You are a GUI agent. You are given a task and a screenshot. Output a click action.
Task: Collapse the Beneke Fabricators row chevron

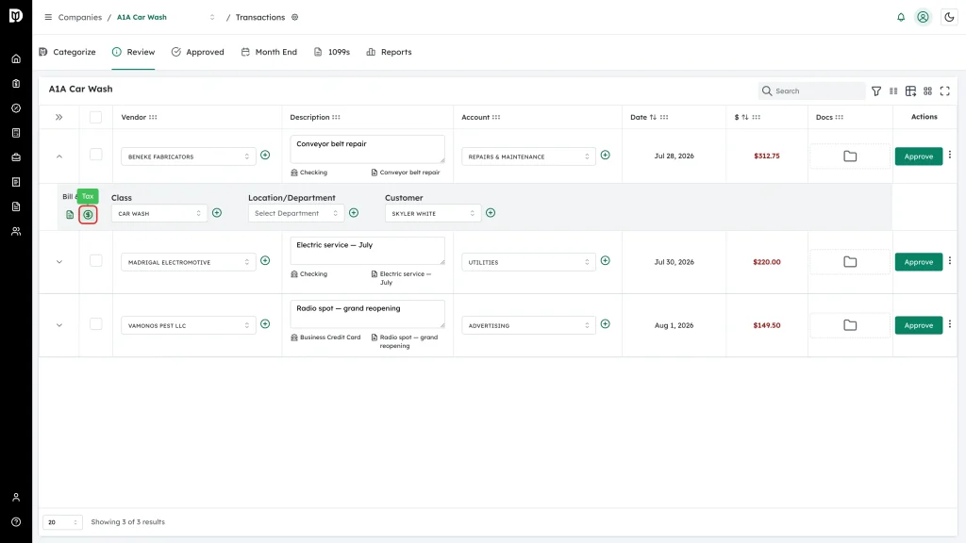click(59, 156)
